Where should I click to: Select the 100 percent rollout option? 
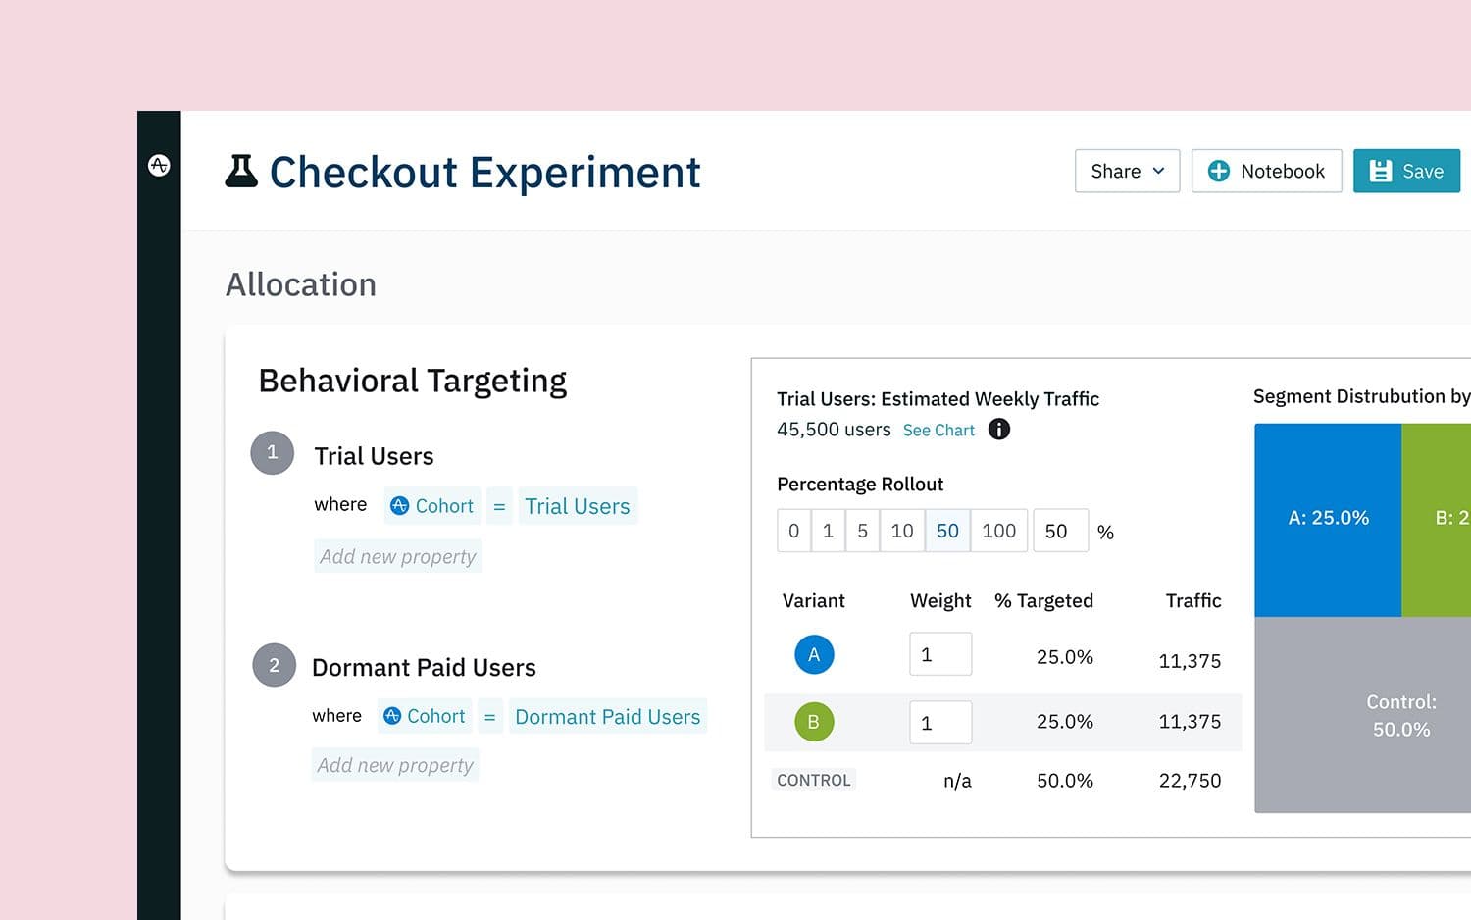(x=998, y=531)
